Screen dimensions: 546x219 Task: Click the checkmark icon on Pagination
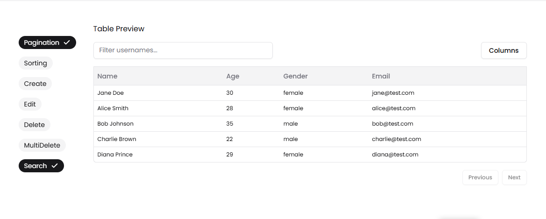pyautogui.click(x=67, y=42)
